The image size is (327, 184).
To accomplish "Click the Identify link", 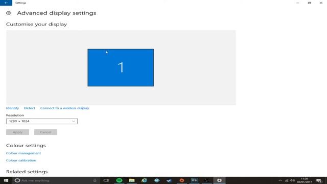I will pyautogui.click(x=12, y=108).
